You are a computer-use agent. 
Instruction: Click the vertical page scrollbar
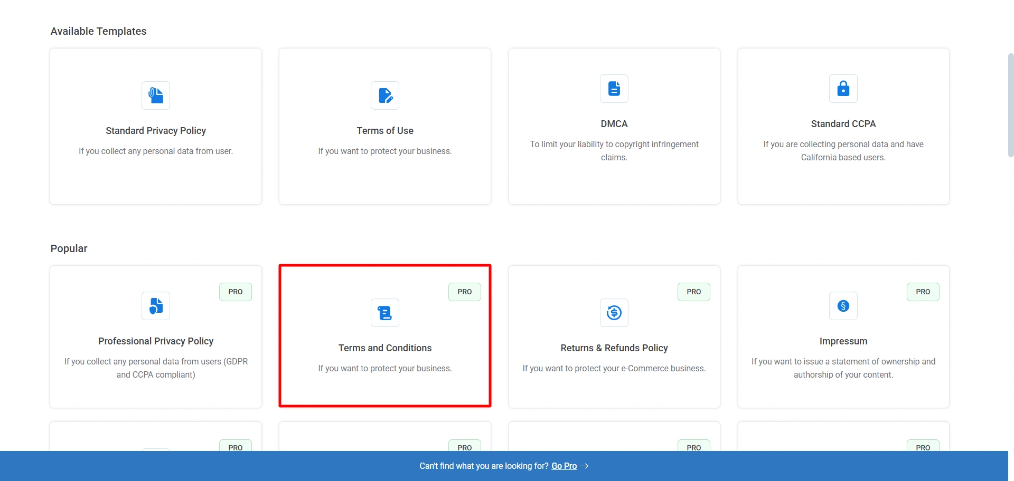[1011, 105]
